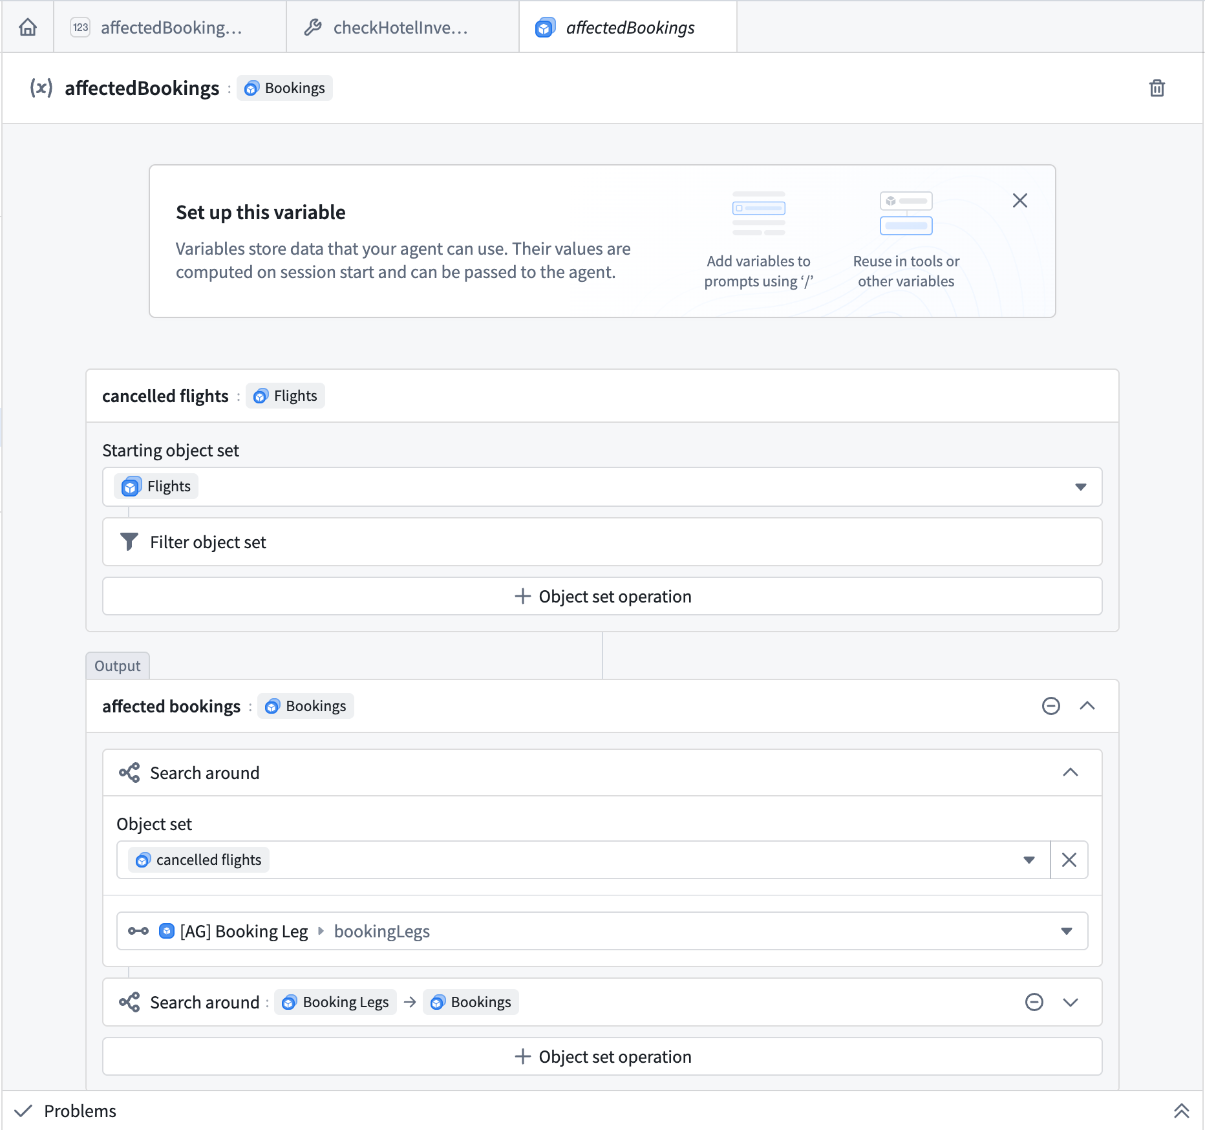Switch to the numeric affectedBooking… tab
1205x1130 pixels.
(170, 27)
